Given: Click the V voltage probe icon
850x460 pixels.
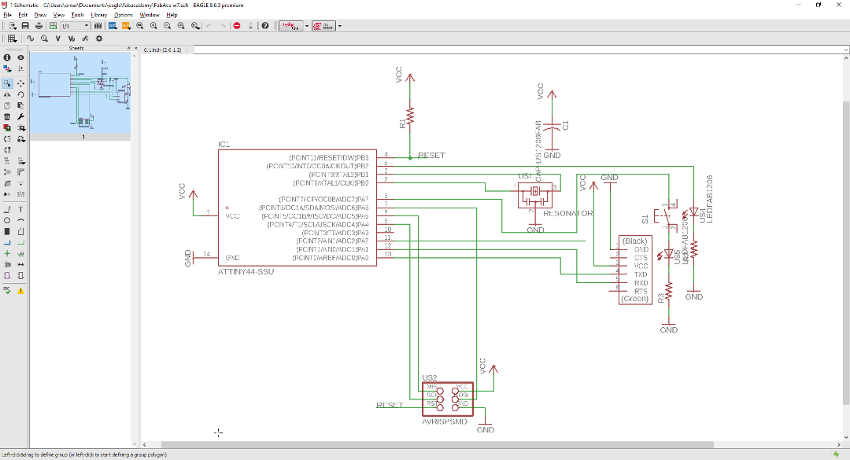Looking at the screenshot, I should tap(58, 39).
